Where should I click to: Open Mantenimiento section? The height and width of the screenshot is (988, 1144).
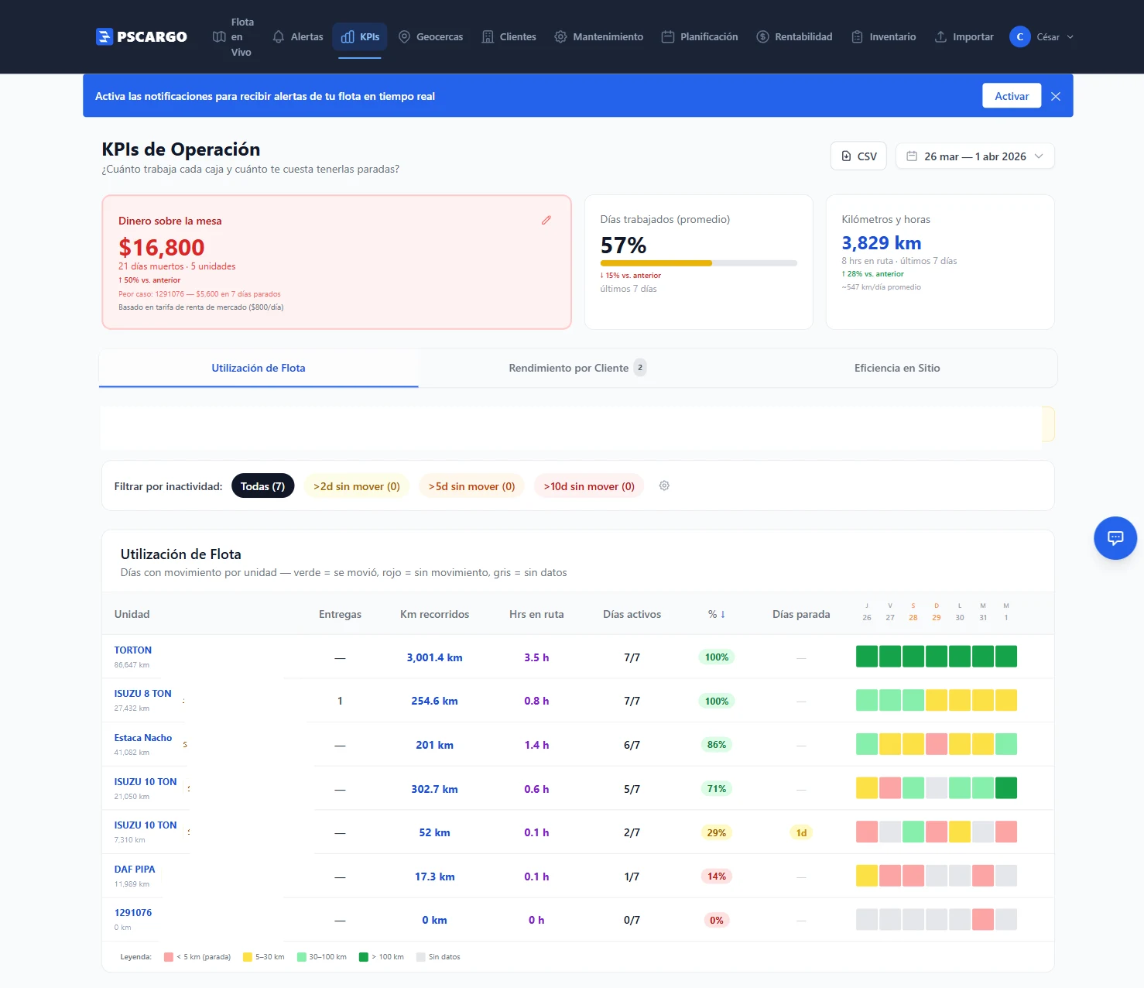598,37
